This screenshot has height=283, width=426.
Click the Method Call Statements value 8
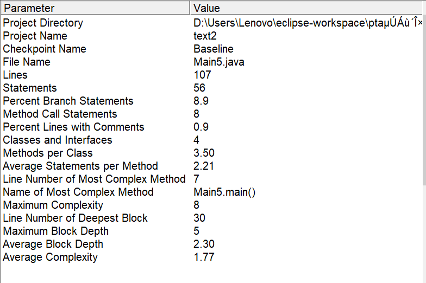click(197, 114)
